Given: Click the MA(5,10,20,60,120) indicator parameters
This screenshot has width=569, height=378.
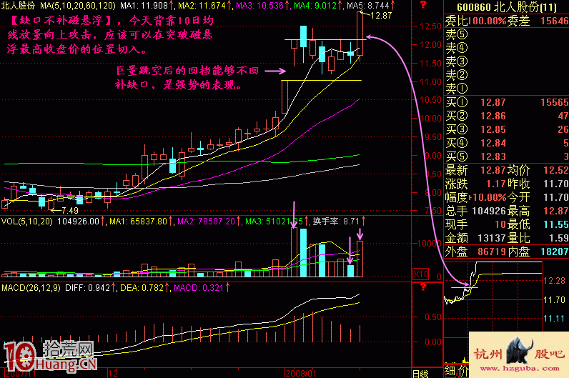Looking at the screenshot, I should tap(78, 6).
